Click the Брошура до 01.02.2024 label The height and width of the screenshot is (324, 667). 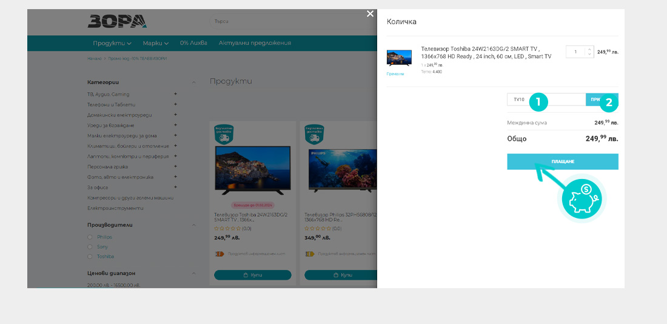(253, 205)
